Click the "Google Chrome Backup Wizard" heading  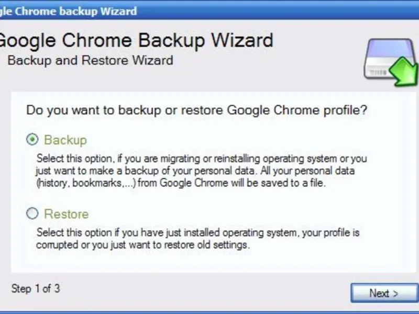tap(135, 40)
